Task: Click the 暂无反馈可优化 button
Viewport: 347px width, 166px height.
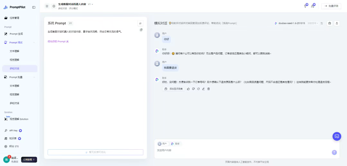Action: click(95, 152)
